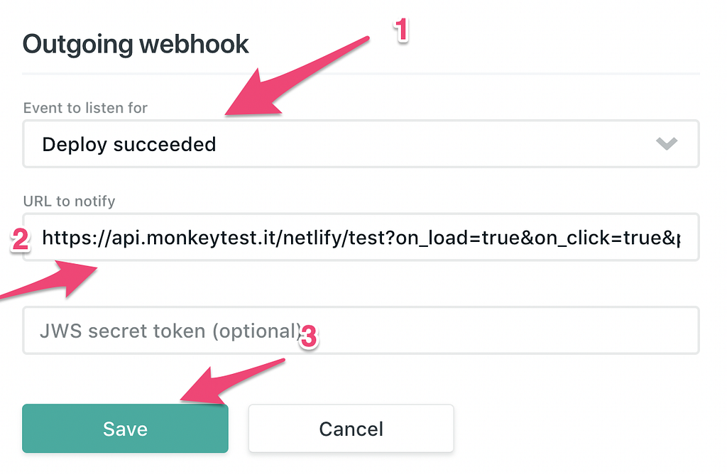This screenshot has height=474, width=727.
Task: Click the divider line under the heading
Action: click(x=361, y=73)
